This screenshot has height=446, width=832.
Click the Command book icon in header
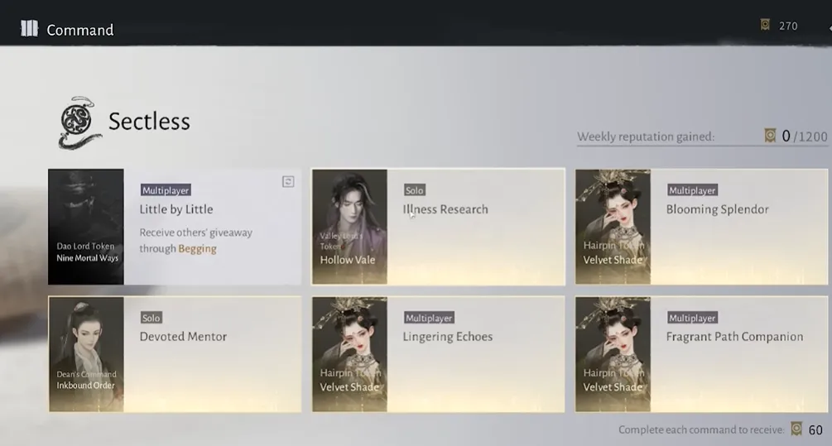point(29,29)
